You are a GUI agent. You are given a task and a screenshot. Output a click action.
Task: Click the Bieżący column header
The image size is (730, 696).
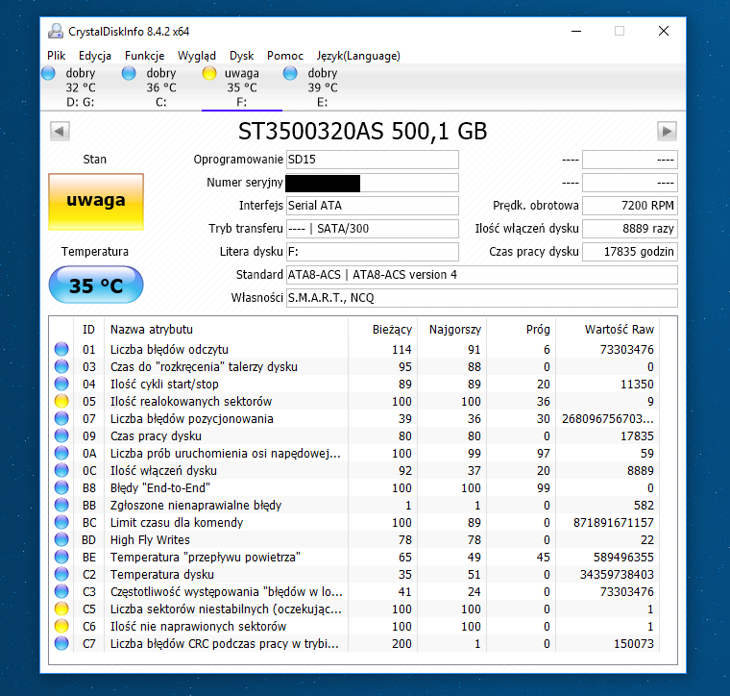click(x=382, y=330)
